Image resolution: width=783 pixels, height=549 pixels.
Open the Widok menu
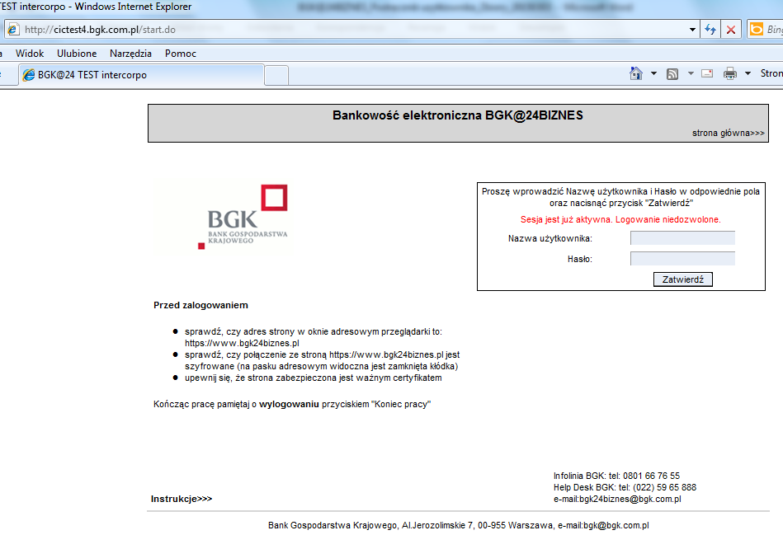pyautogui.click(x=30, y=54)
